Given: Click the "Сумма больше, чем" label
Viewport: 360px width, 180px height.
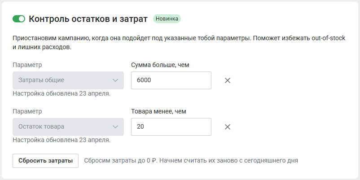Looking at the screenshot, I should coord(160,65).
